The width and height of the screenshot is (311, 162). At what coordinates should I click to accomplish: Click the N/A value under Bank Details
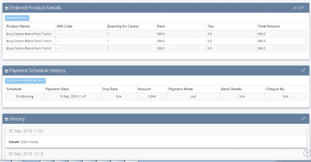click(242, 97)
